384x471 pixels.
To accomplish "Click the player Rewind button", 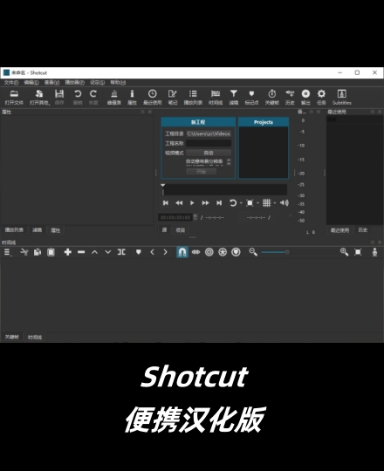I will pos(179,203).
